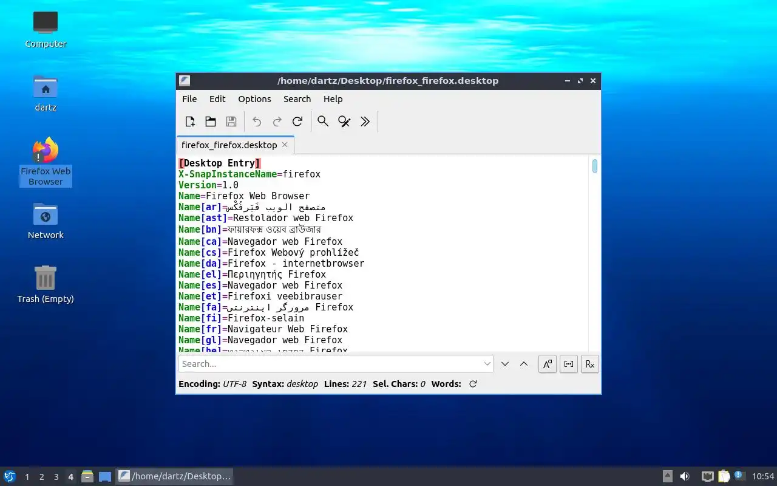Open a file using the folder toolbar icon
The height and width of the screenshot is (486, 777).
pos(211,122)
